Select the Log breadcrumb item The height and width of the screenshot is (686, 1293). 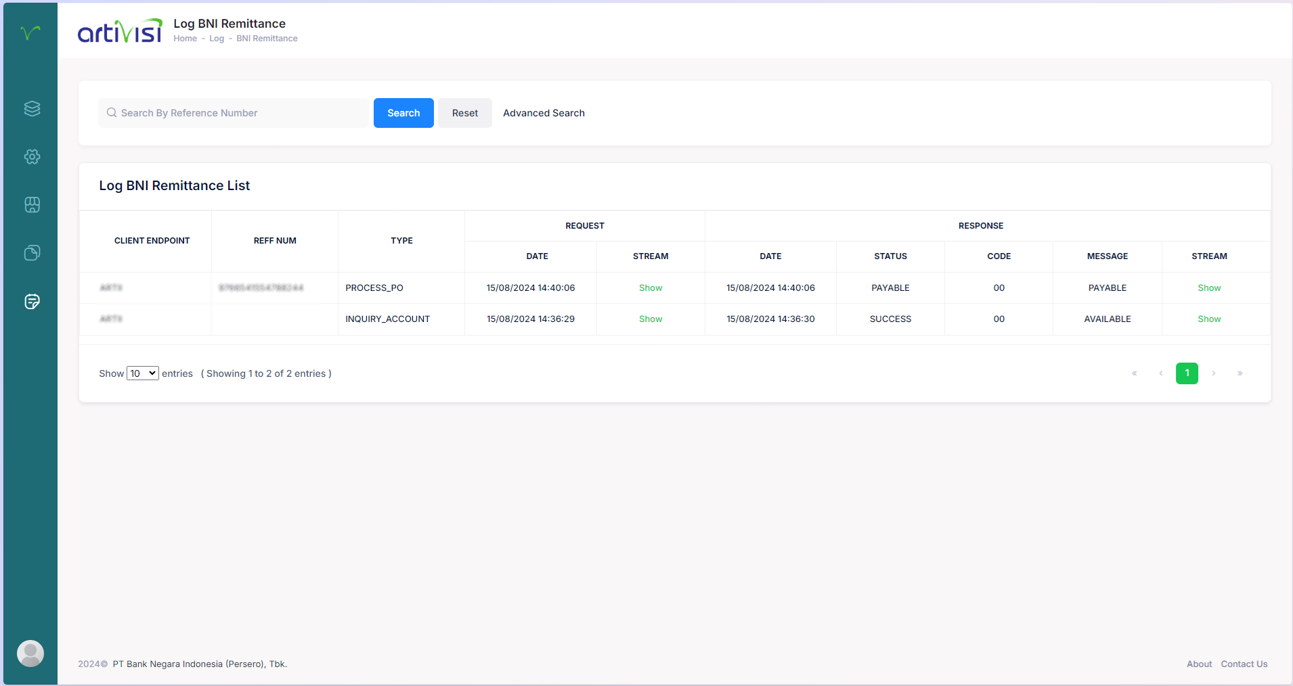[216, 39]
